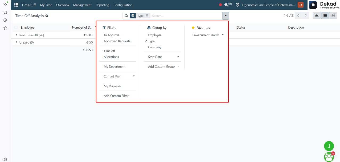
Task: Click the pager count 1-2 / 2
Action: 288,16
